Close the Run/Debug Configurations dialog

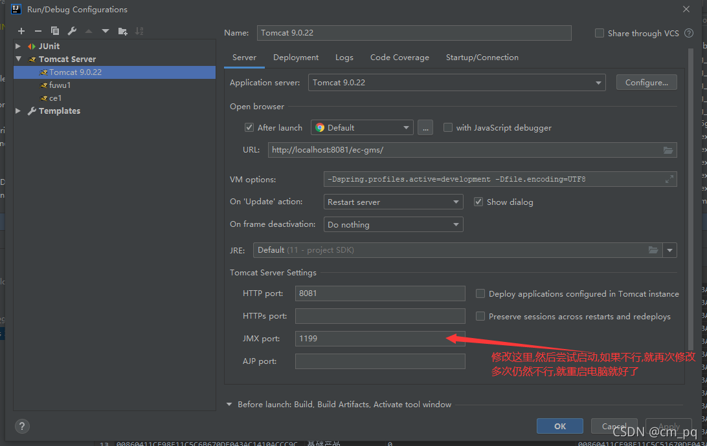click(686, 9)
